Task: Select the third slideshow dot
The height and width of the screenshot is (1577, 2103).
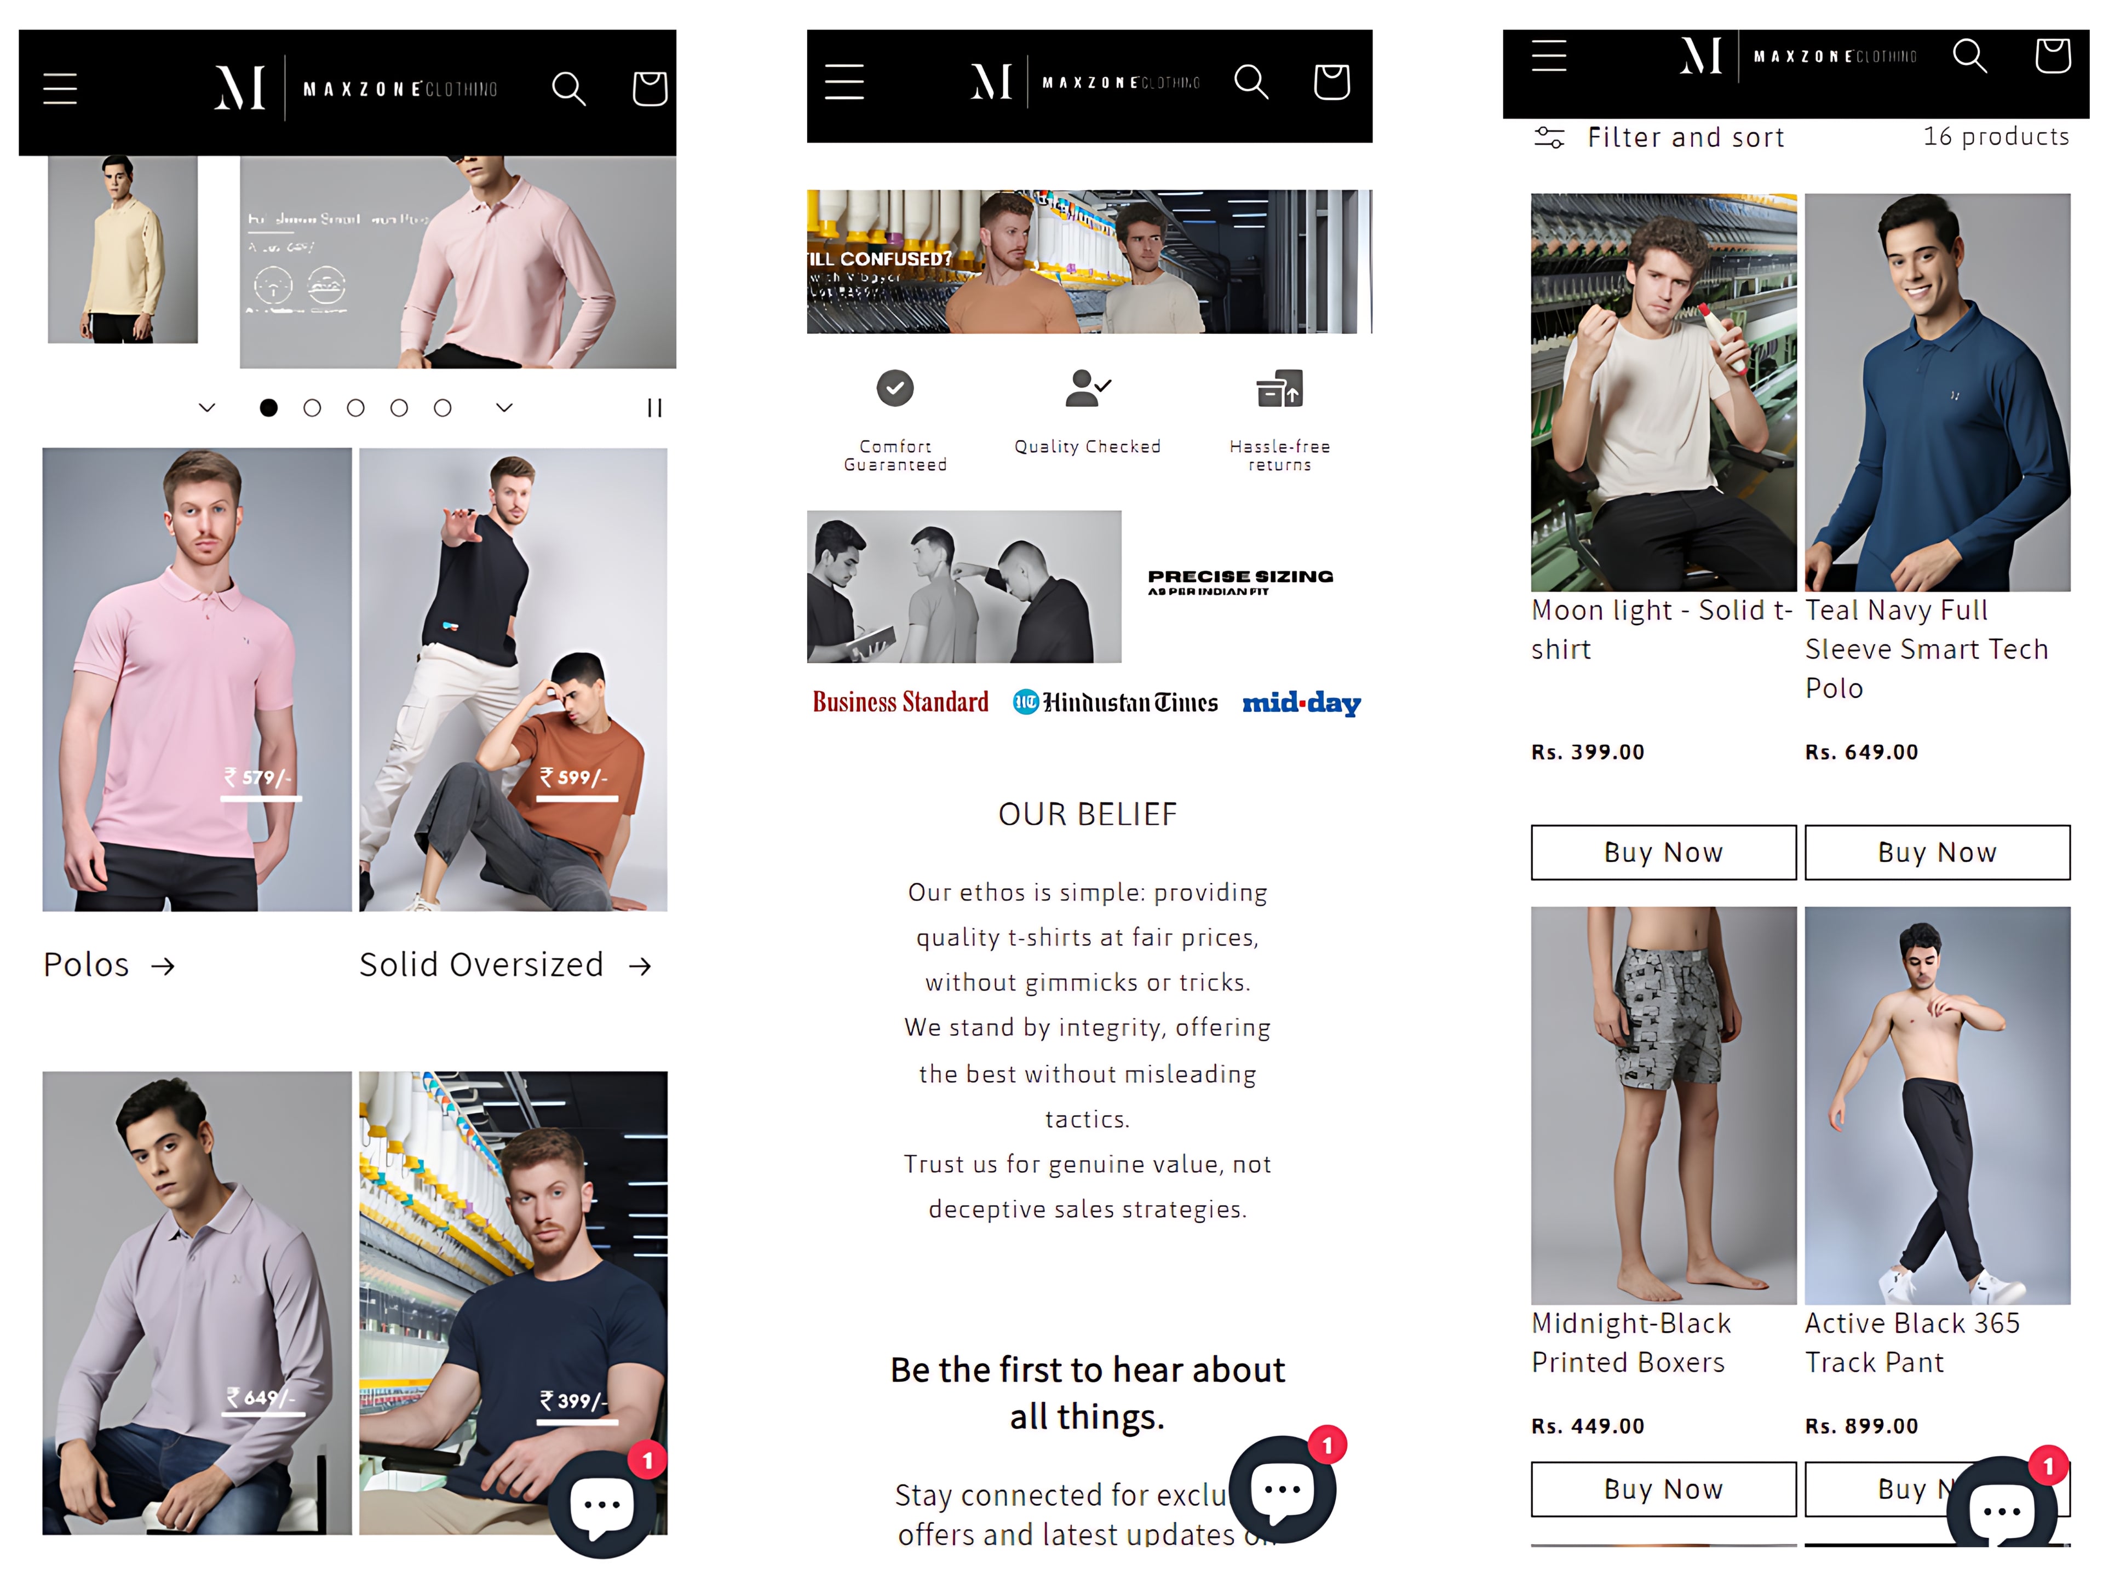Action: (x=355, y=408)
